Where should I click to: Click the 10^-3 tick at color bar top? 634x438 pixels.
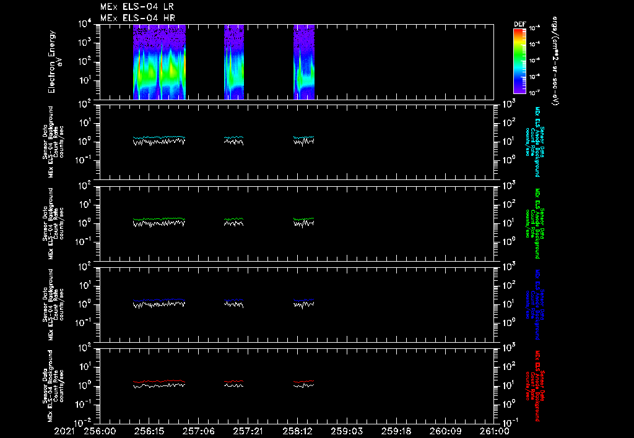click(534, 28)
